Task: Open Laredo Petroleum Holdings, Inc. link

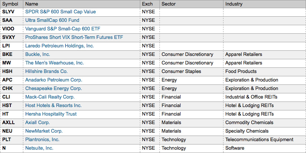Action: coord(60,46)
